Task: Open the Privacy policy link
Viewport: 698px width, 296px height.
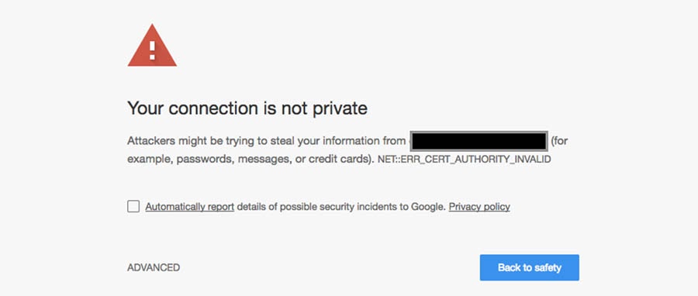Action: (479, 207)
